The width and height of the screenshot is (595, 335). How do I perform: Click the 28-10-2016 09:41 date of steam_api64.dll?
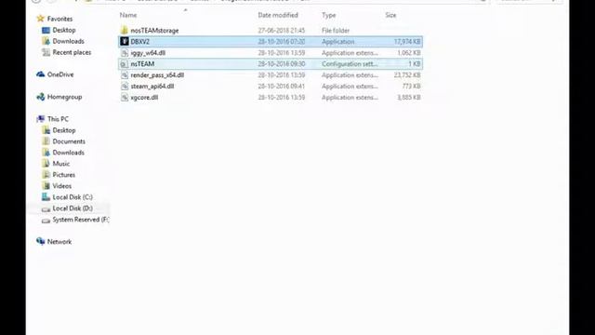(x=281, y=87)
